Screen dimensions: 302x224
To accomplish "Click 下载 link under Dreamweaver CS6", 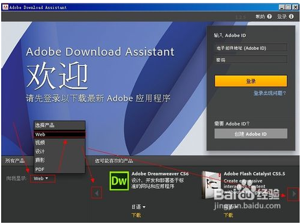I will tap(136, 215).
